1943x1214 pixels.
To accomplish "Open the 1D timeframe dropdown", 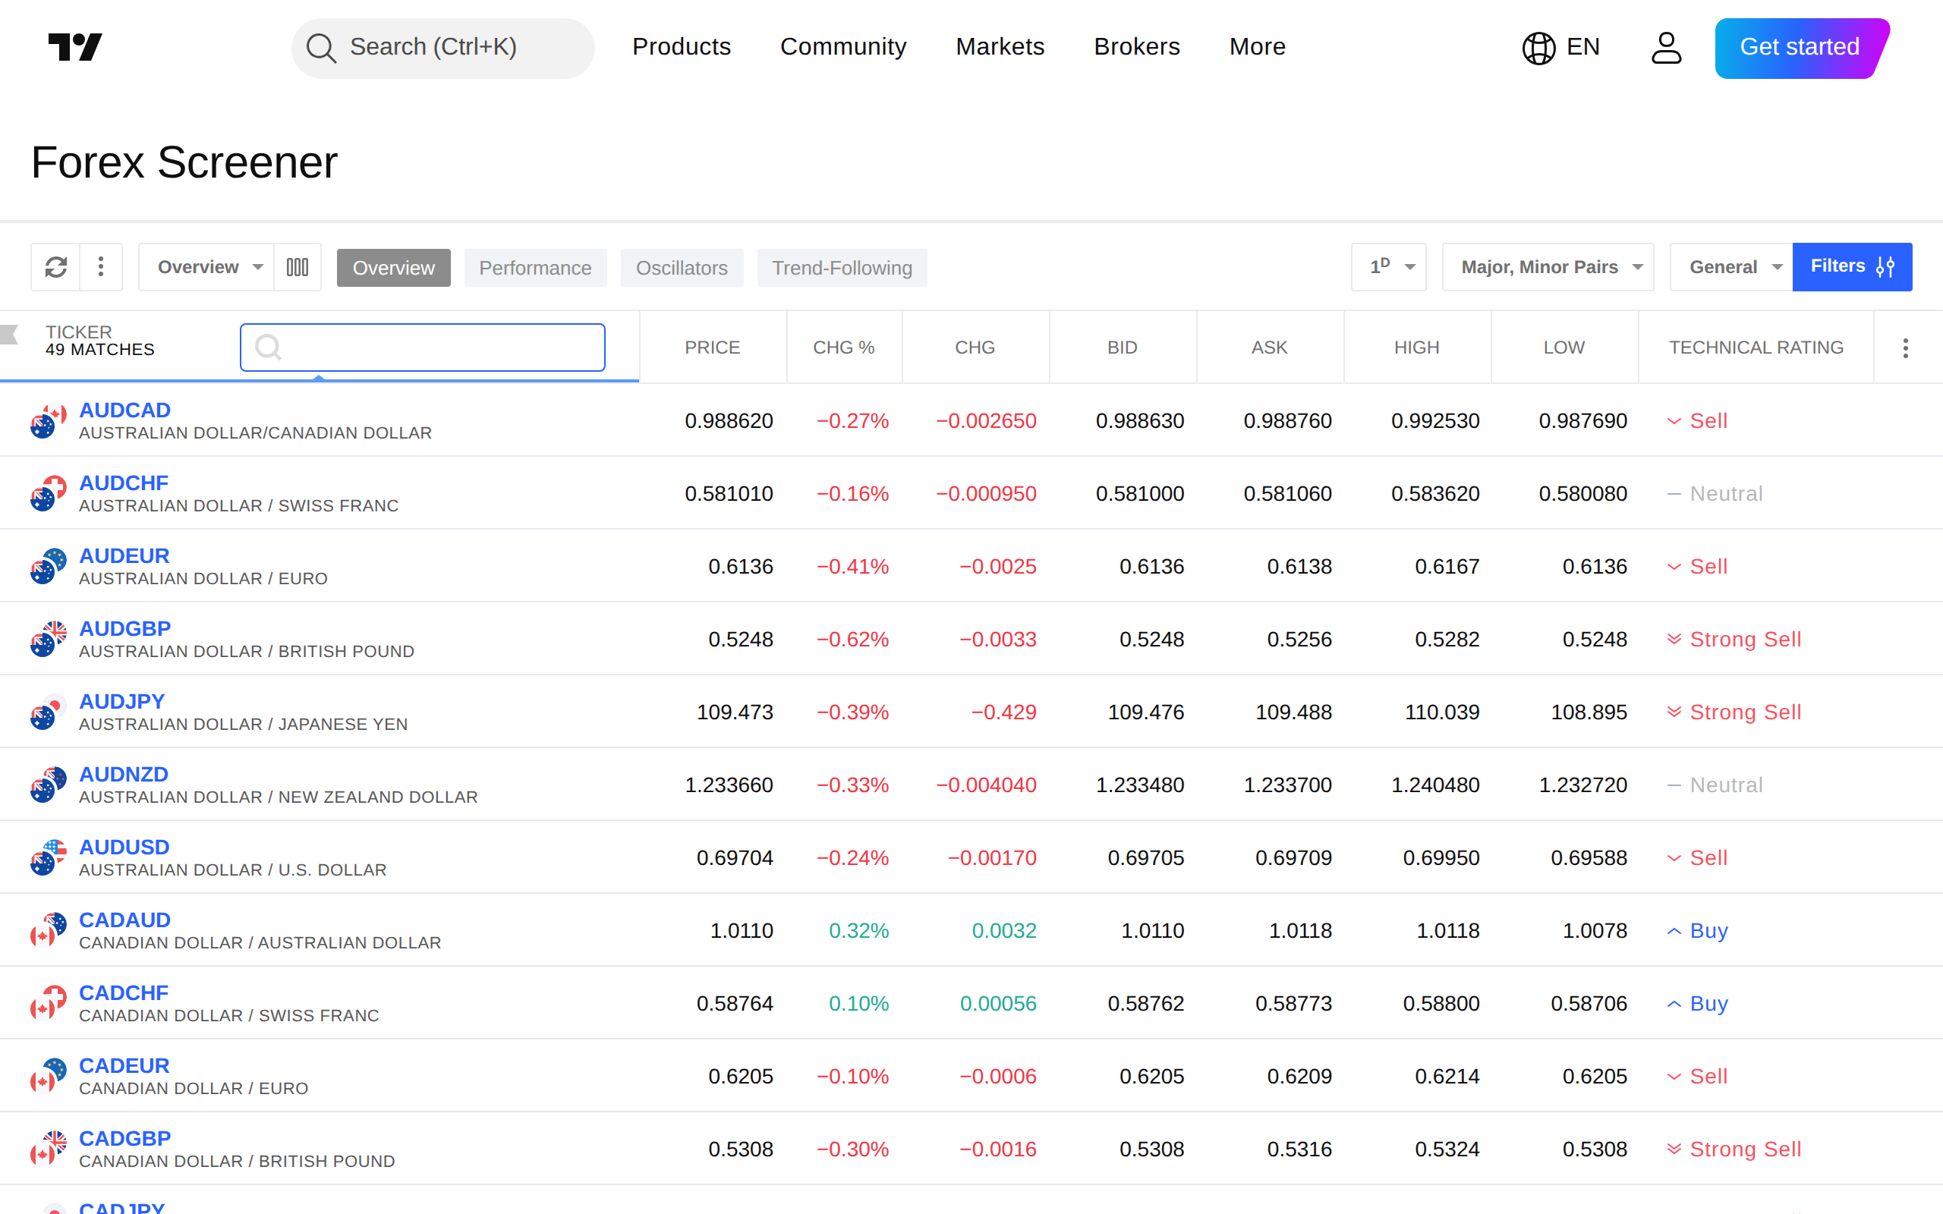I will click(1388, 266).
